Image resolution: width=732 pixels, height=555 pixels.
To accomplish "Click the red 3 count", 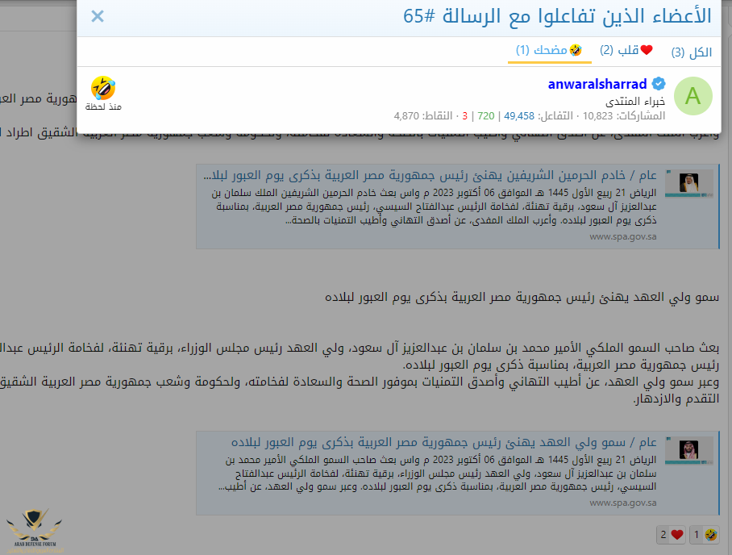I will (x=464, y=116).
